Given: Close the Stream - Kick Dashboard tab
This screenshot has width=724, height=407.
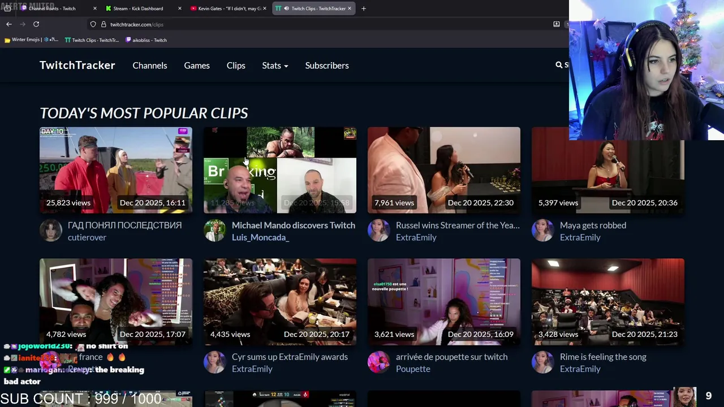Looking at the screenshot, I should point(180,8).
